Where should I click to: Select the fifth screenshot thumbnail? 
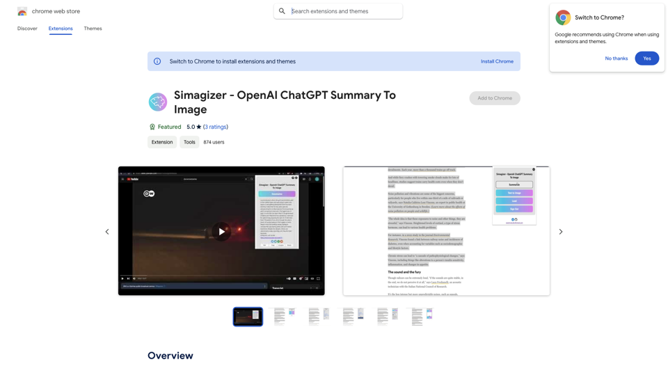click(386, 317)
